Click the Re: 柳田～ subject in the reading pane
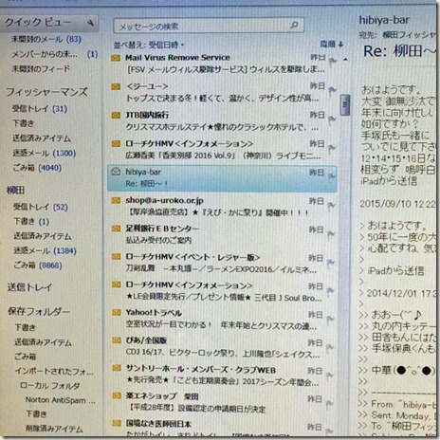Viewport: 440px width, 440px height. 399,51
